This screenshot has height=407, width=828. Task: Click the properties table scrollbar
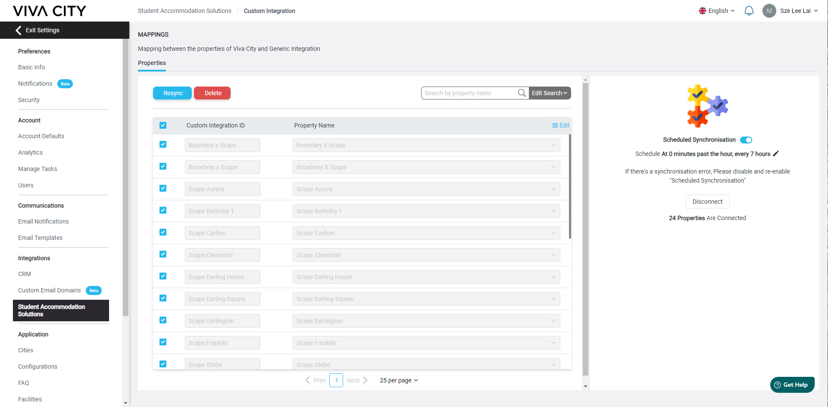pyautogui.click(x=570, y=186)
